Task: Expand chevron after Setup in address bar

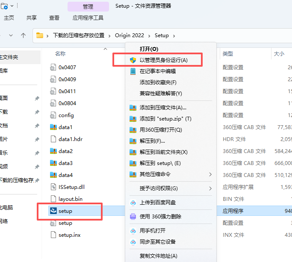Action: [174, 36]
